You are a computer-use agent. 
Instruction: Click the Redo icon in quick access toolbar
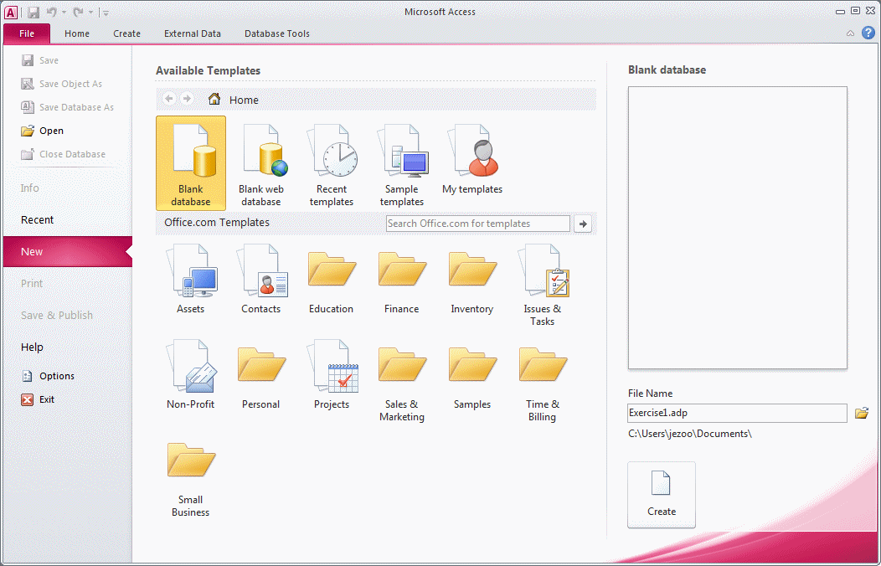point(78,13)
